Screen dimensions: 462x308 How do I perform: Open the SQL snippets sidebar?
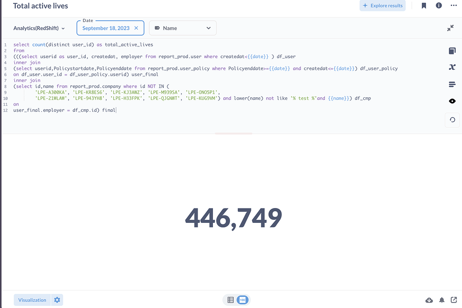click(x=452, y=67)
